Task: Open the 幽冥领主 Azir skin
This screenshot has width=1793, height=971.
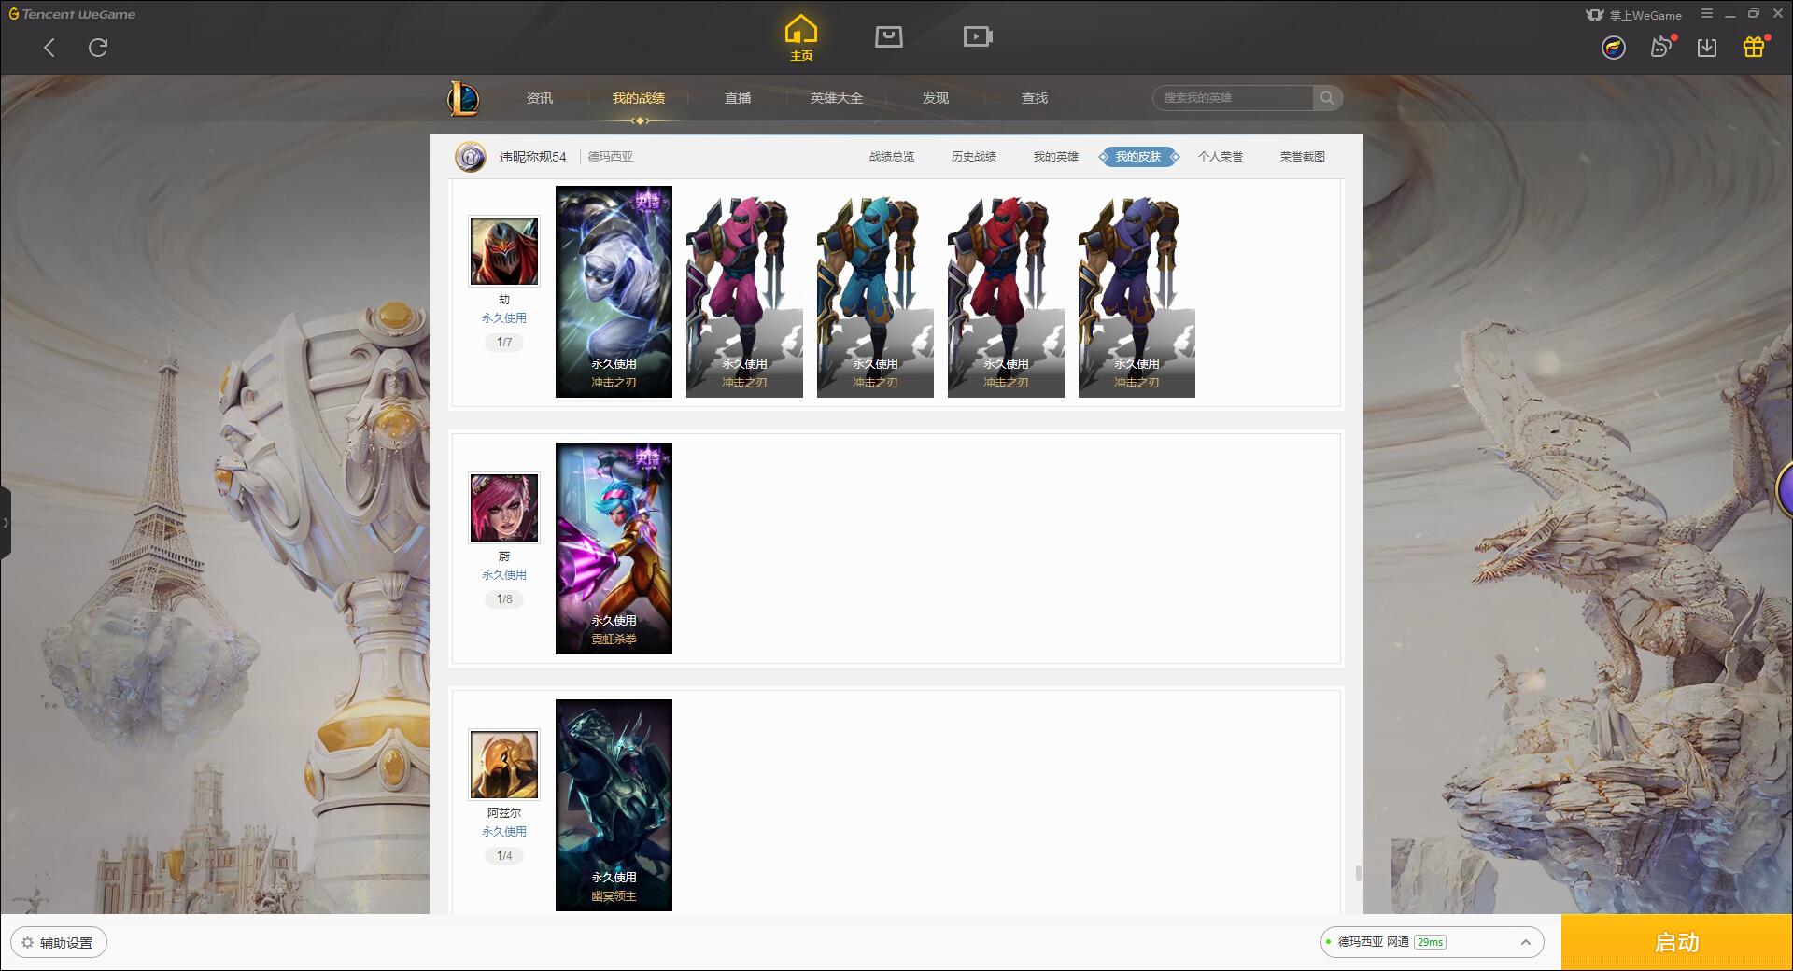Action: (614, 805)
